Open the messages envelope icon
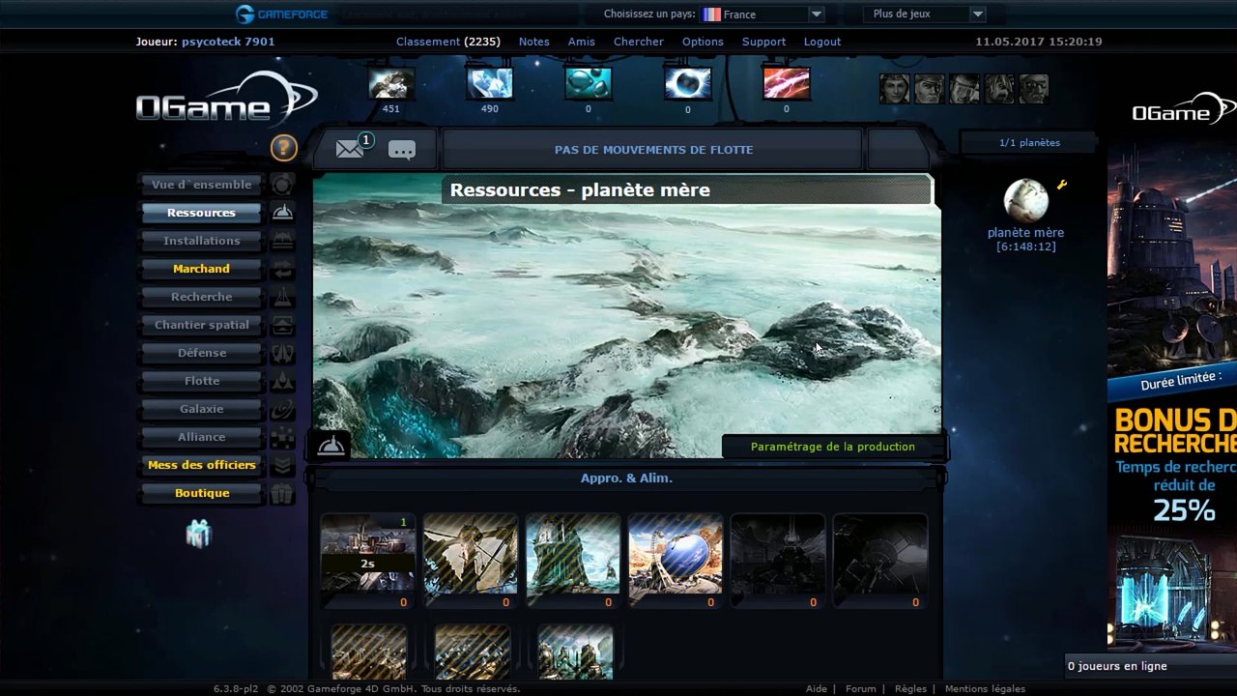The width and height of the screenshot is (1237, 696). coord(350,149)
